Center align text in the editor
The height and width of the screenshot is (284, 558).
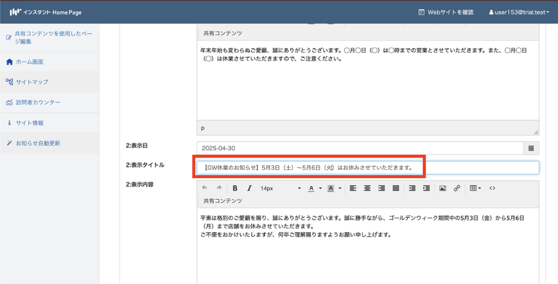point(367,189)
